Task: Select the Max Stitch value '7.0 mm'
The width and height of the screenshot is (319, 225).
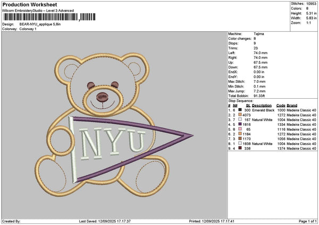Action: (x=259, y=81)
